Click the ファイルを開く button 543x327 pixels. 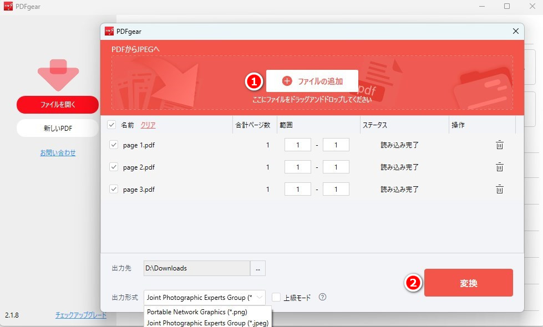pos(57,105)
